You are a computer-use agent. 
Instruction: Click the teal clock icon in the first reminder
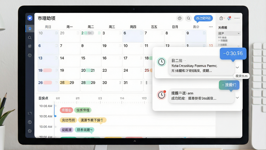161,62
